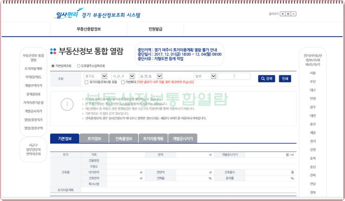The width and height of the screenshot is (345, 201).
Task: Go to 세종 in the region shortcut list
Action: click(x=312, y=133)
